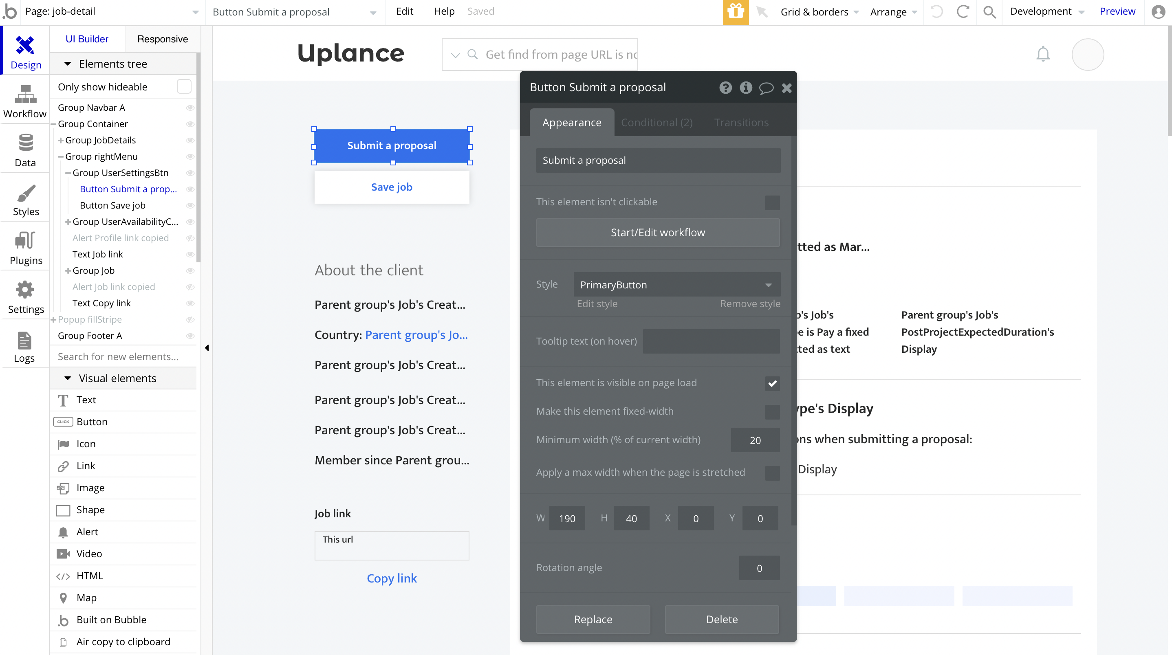This screenshot has height=655, width=1172.
Task: Open the Workflow tab in sidebar
Action: tap(25, 102)
